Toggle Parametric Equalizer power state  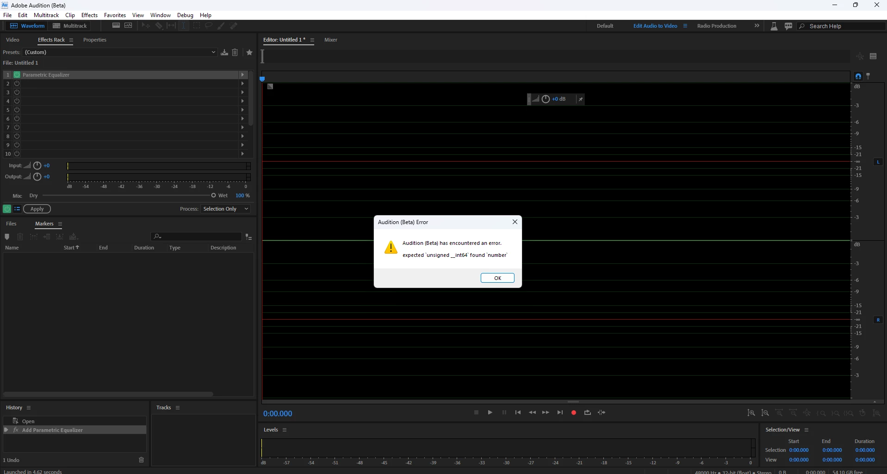click(17, 74)
